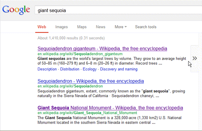Screen dimensions: 202x131
Task: Open Search tools options
Action: pos(145,27)
